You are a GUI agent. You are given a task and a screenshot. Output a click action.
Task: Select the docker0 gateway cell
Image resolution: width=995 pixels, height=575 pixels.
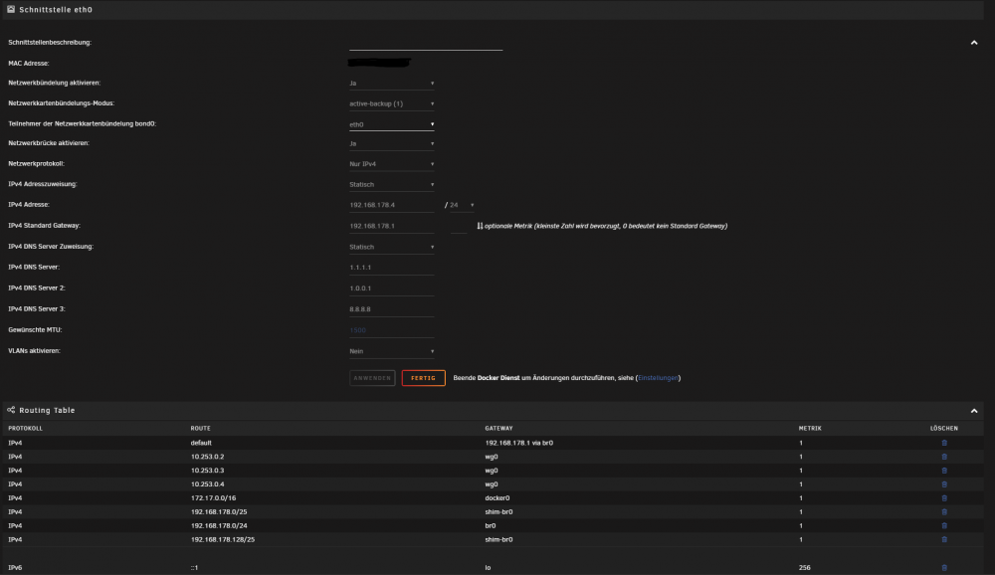click(497, 498)
